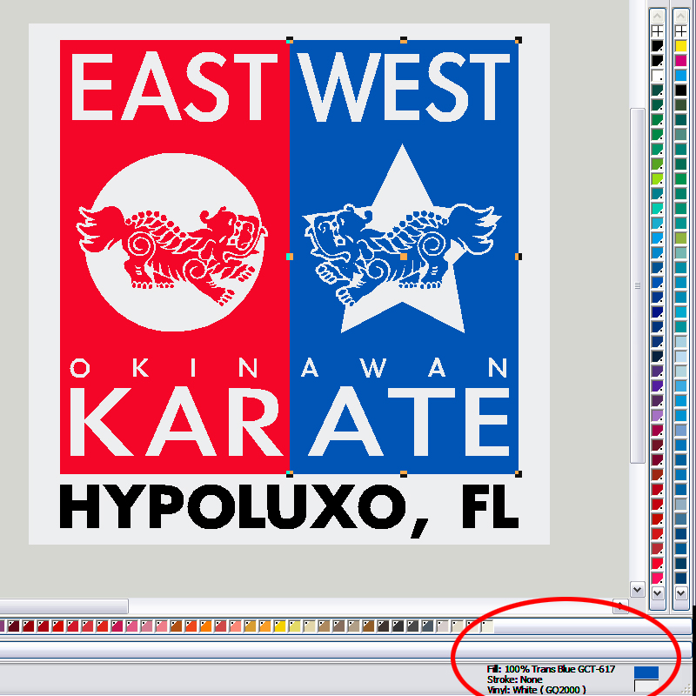The width and height of the screenshot is (696, 696).
Task: Pick the magenta swatch in the right palette
Action: [680, 61]
